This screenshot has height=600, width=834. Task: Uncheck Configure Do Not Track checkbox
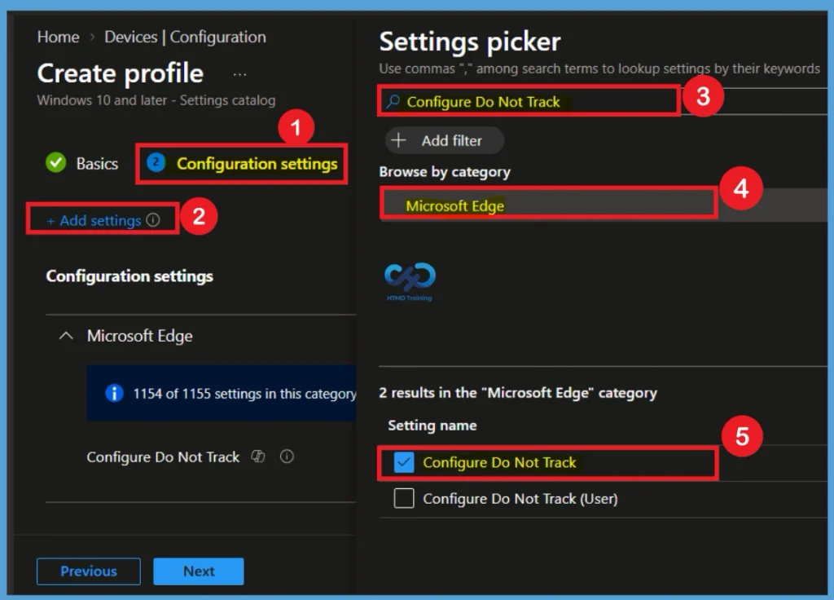coord(404,462)
